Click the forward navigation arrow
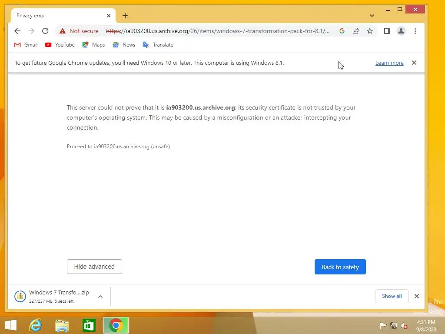The height and width of the screenshot is (334, 445). point(31,31)
